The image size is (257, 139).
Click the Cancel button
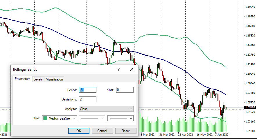[x=102, y=131]
